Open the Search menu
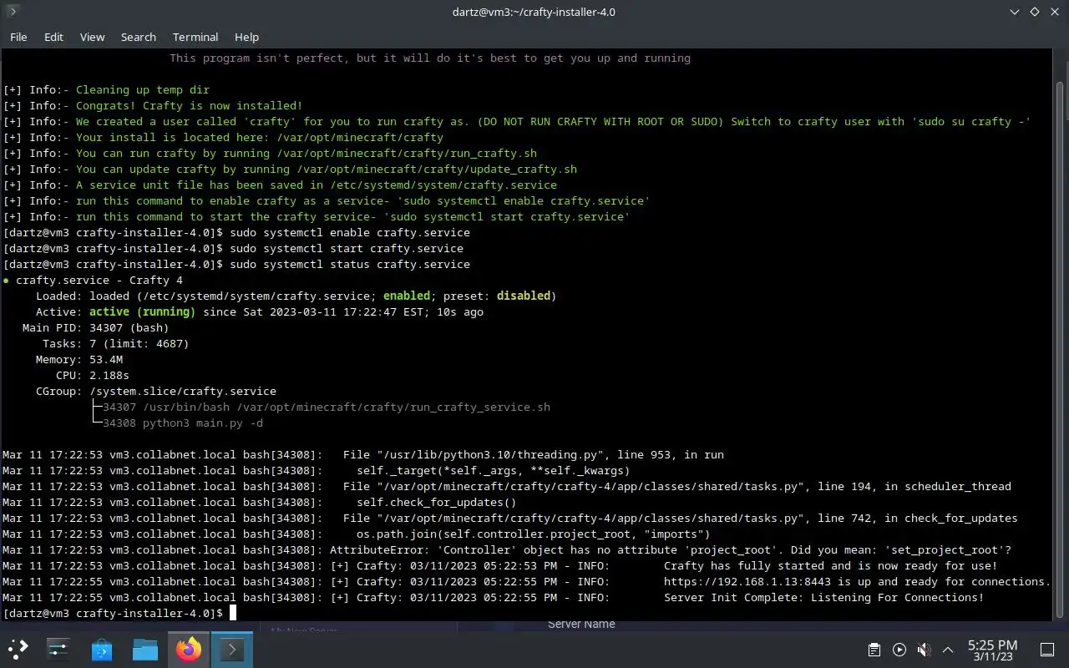This screenshot has width=1069, height=668. [x=139, y=37]
